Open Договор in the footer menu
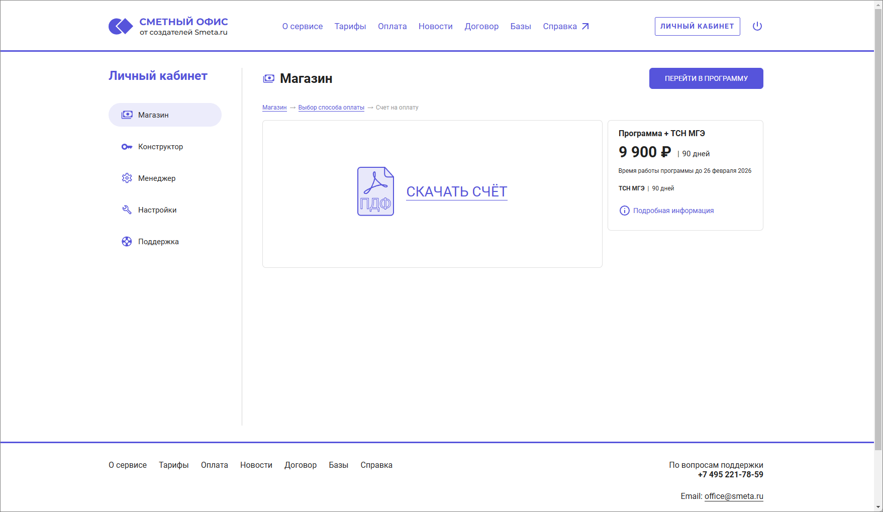The width and height of the screenshot is (883, 512). click(x=301, y=465)
